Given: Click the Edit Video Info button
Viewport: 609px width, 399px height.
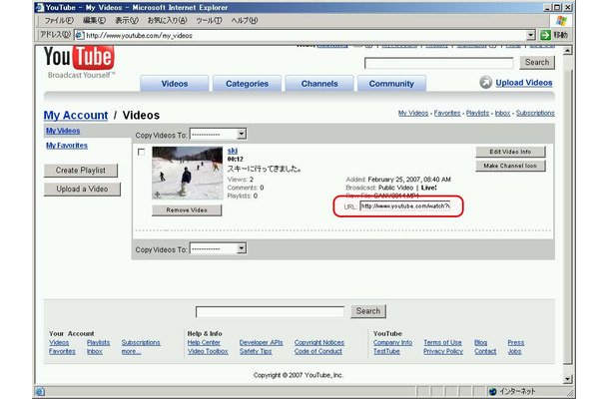Looking at the screenshot, I should (510, 152).
